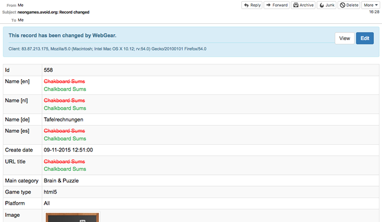The image size is (382, 222).
Task: Open the chalkboard image thumbnail
Action: point(72,217)
